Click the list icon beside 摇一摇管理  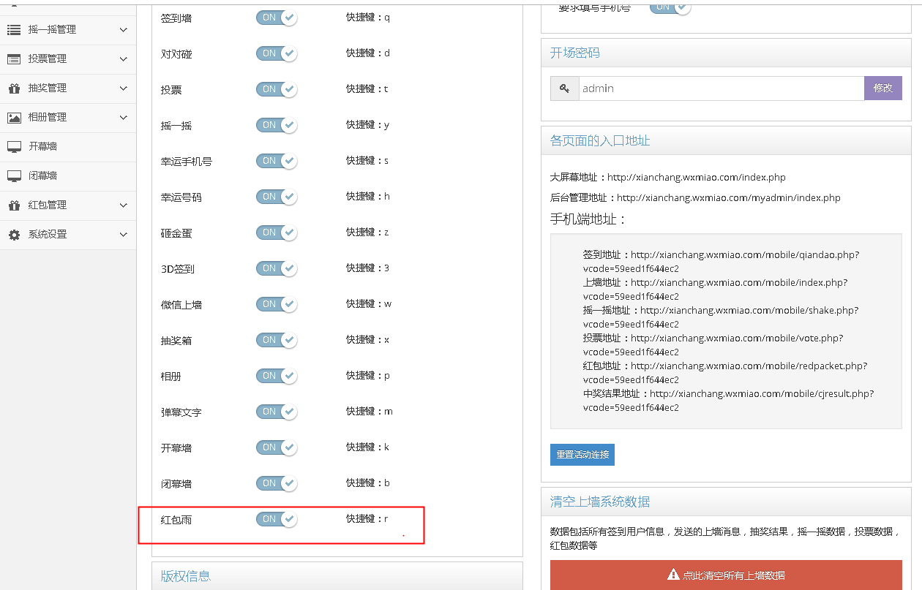point(14,30)
